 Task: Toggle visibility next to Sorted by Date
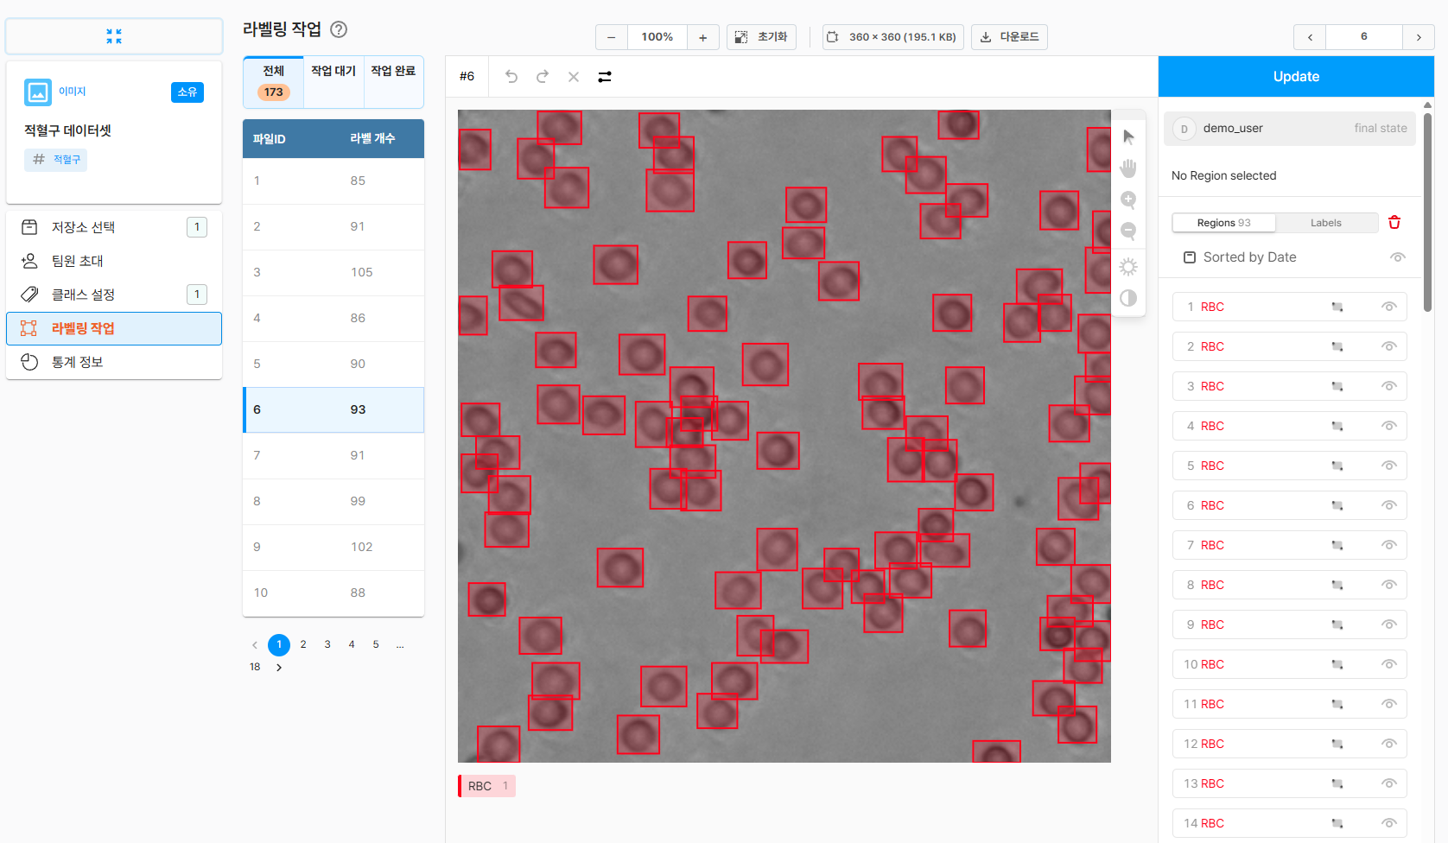1398,257
